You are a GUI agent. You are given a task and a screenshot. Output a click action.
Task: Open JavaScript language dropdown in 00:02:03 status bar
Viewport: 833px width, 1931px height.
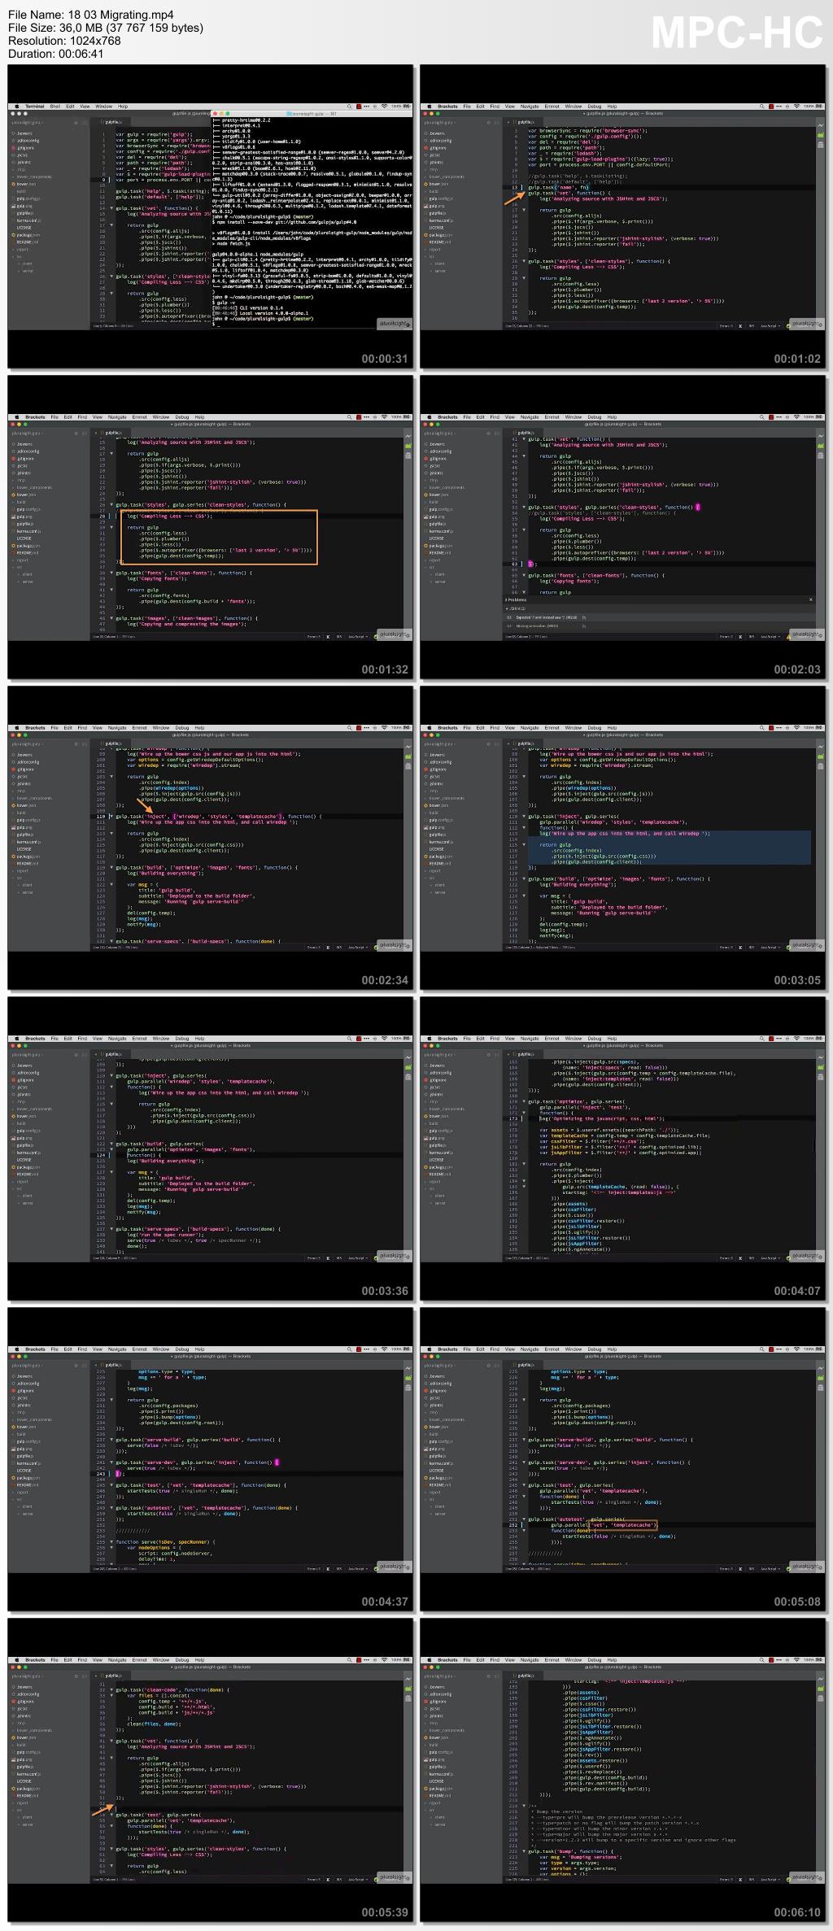click(769, 636)
